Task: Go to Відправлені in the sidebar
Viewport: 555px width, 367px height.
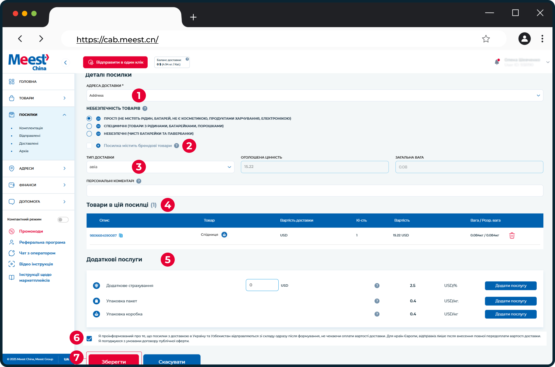Action: tap(30, 136)
